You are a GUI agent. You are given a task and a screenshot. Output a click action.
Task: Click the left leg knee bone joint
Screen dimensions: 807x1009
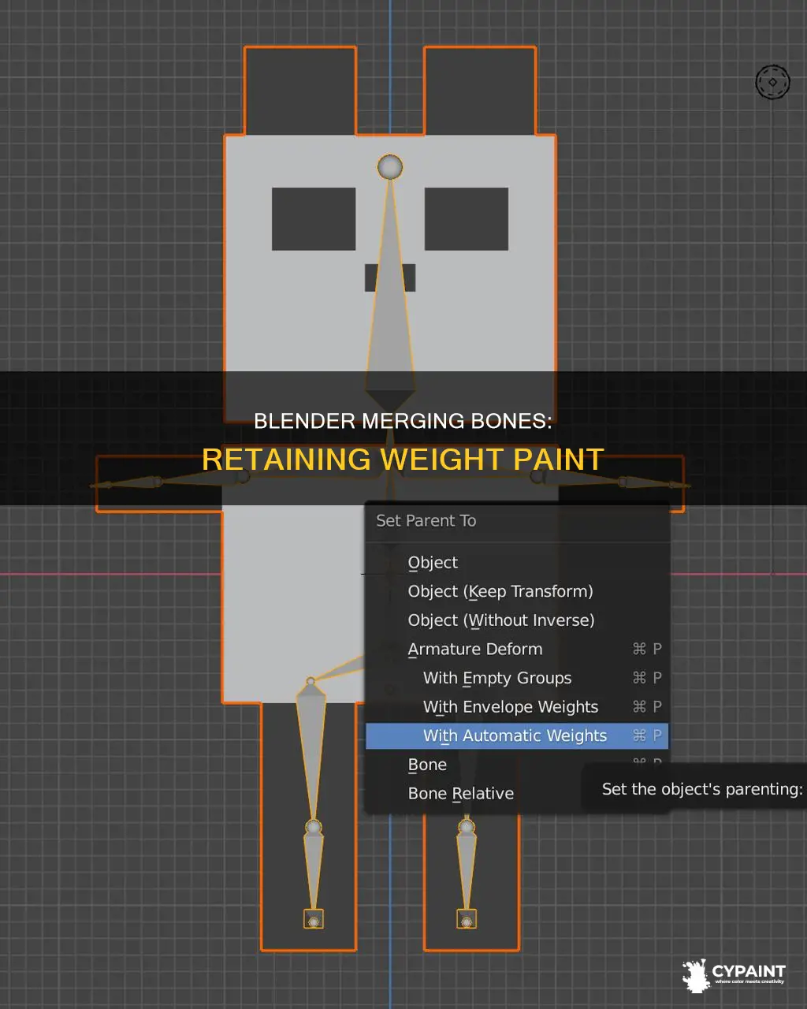314,828
